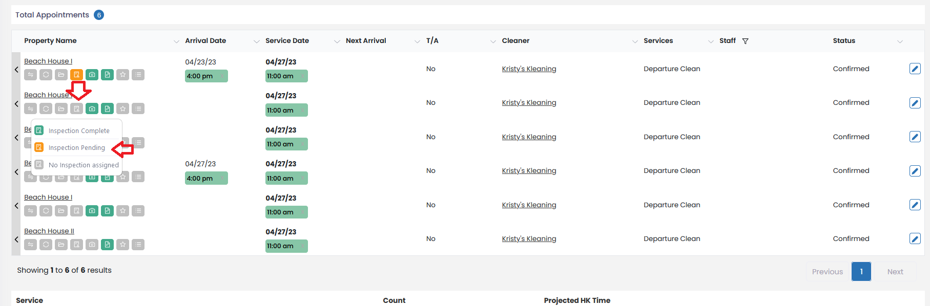The width and height of the screenshot is (930, 306).
Task: Click the Staff column filter funnel
Action: 745,41
